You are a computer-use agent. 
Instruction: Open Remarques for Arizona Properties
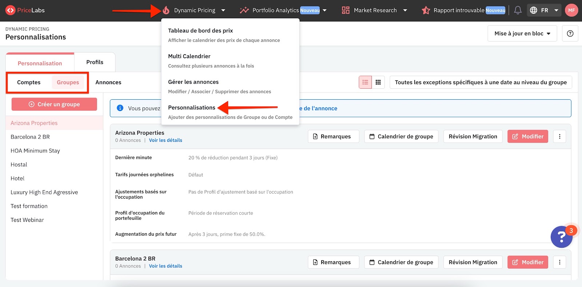tap(334, 136)
